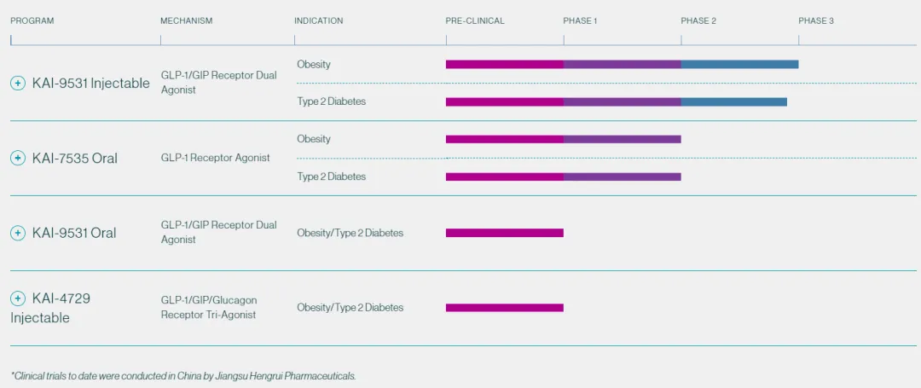Screen dimensions: 921x388
Task: Click the GLP-1 Receptor Agonist mechanism text
Action: point(216,158)
